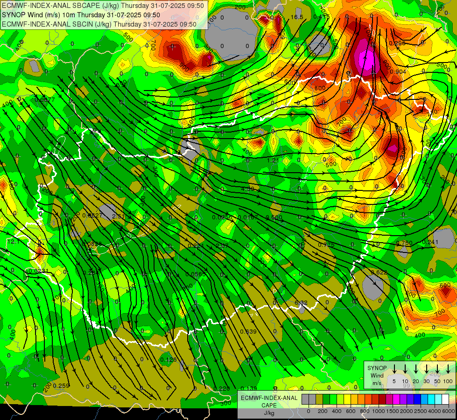Click the station value 0.622

pyautogui.click(x=379, y=272)
